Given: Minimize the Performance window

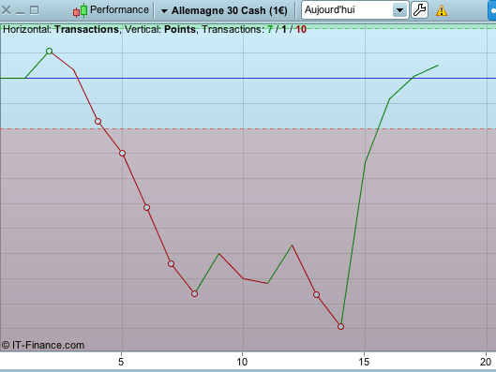Looking at the screenshot, I should 21,12.
